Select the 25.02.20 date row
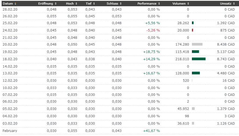Image resolution: width=239 pixels, height=136 pixels. [x=10, y=23]
